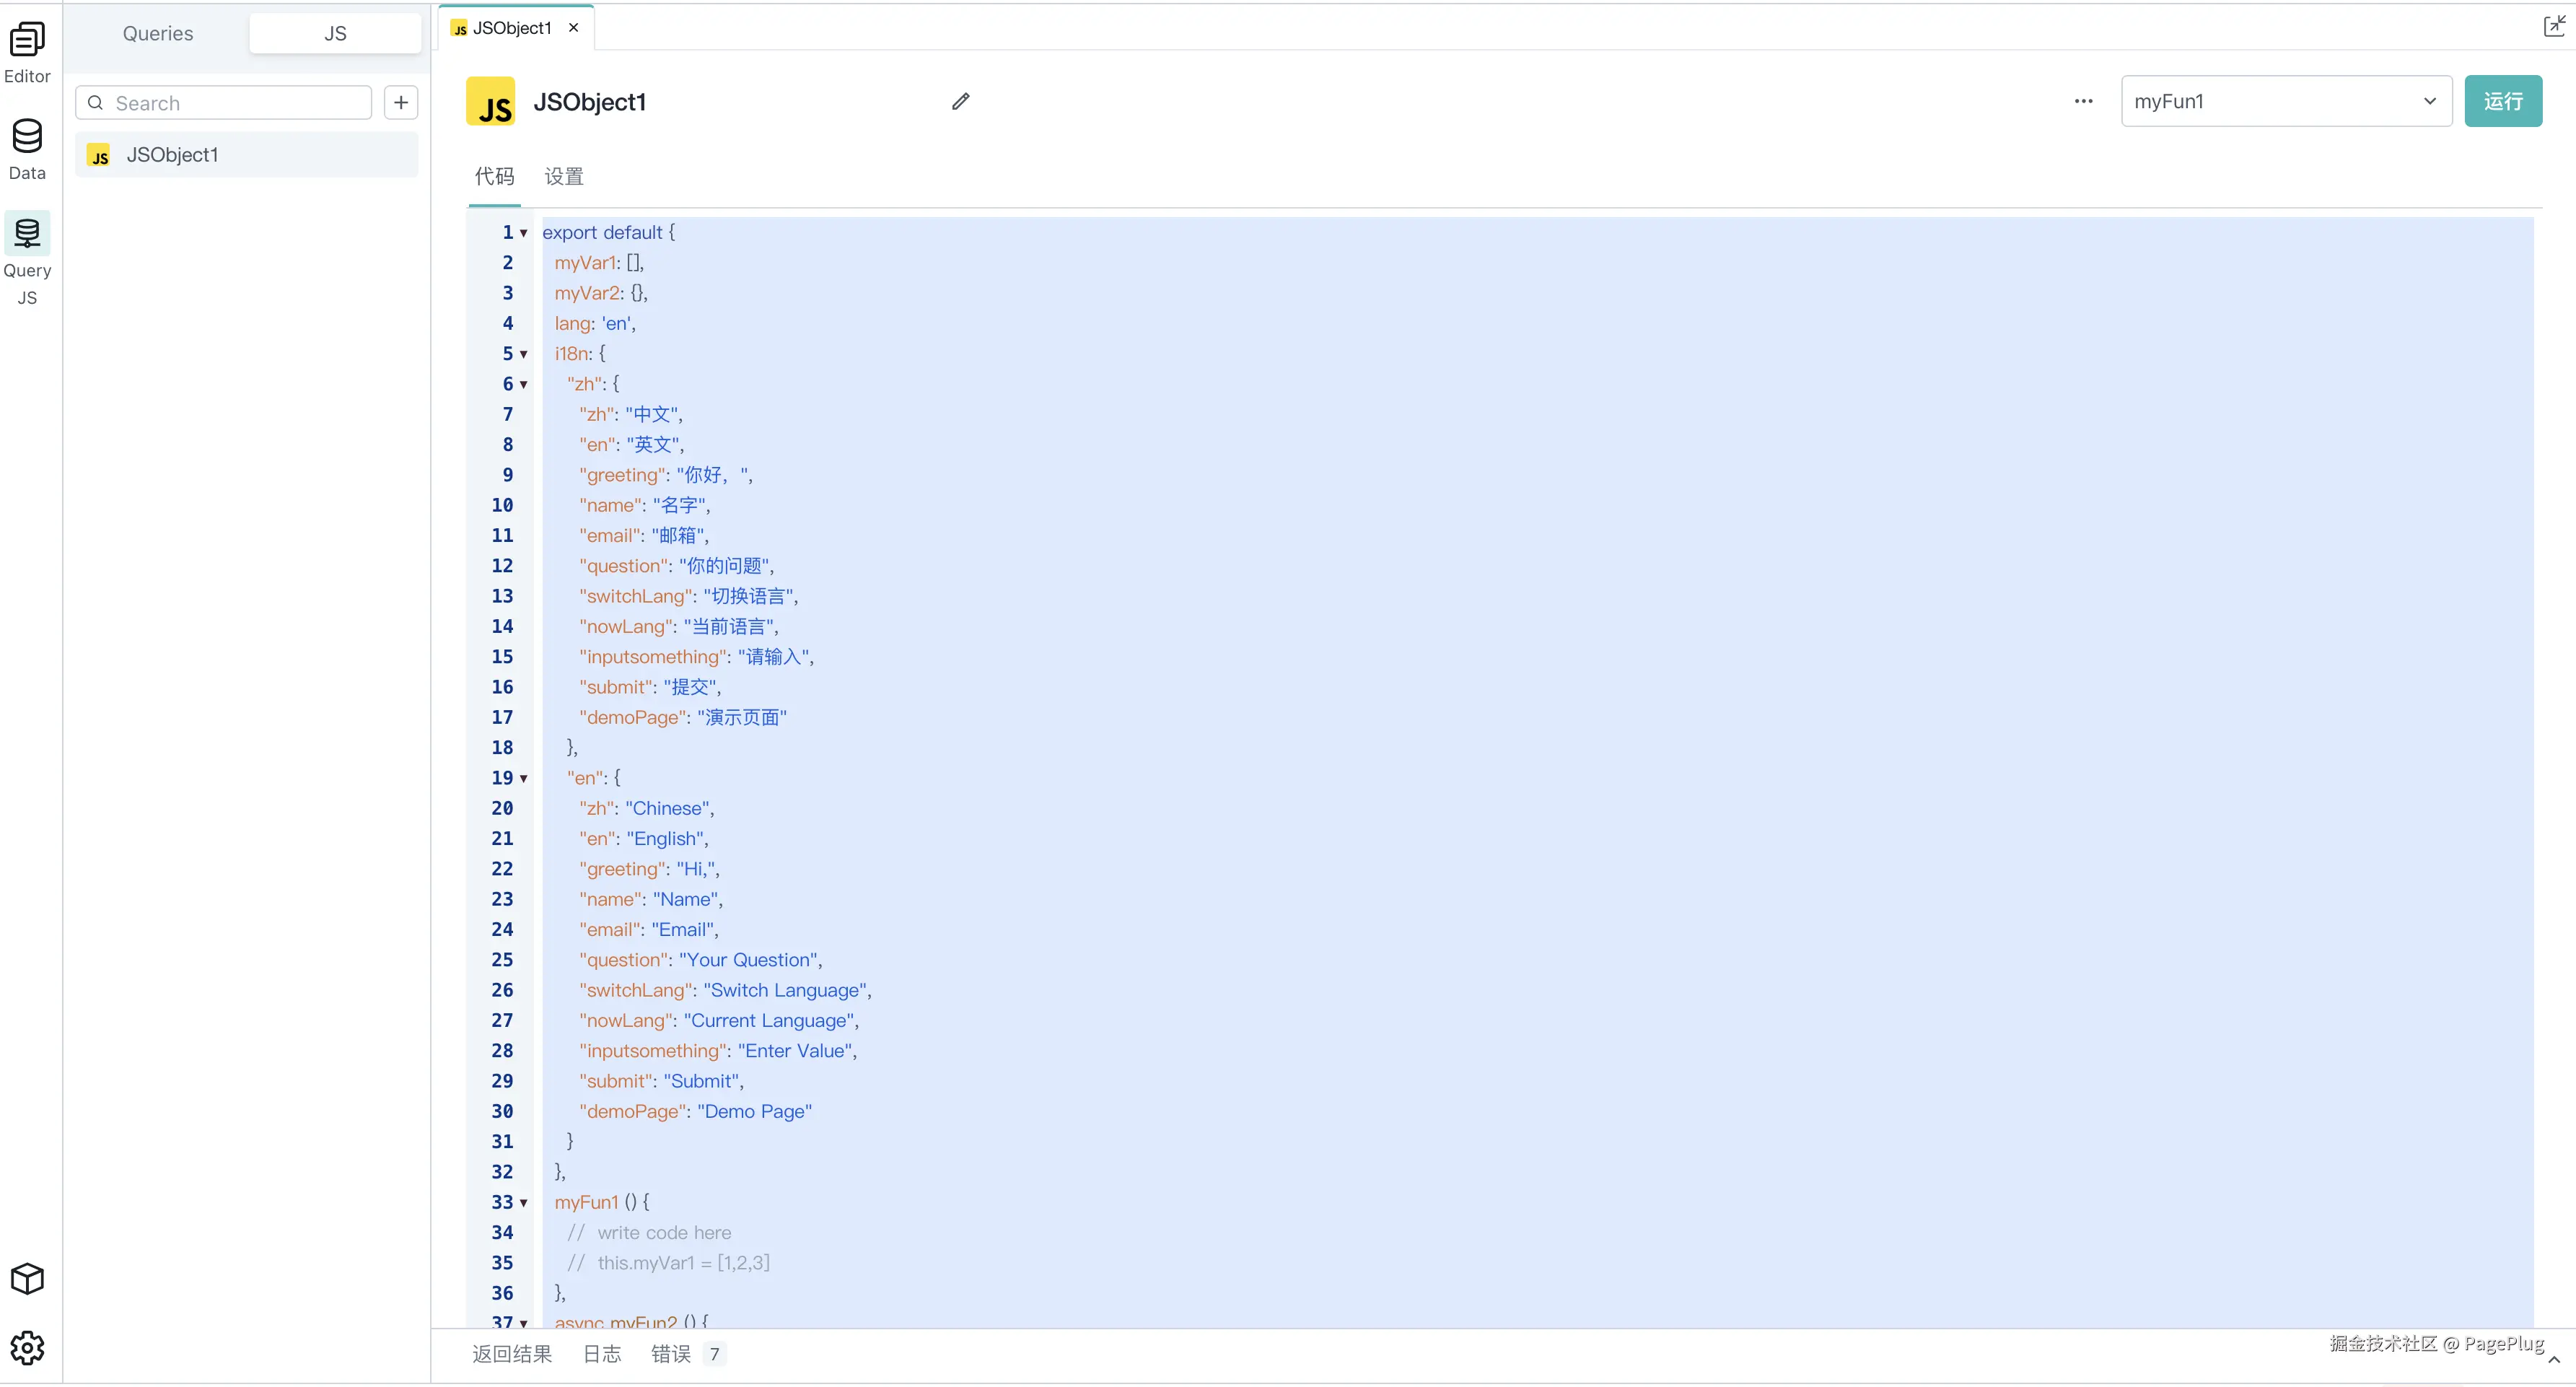Viewport: 2576px width, 1387px height.
Task: Open the three-dot more options menu
Action: 2083,101
